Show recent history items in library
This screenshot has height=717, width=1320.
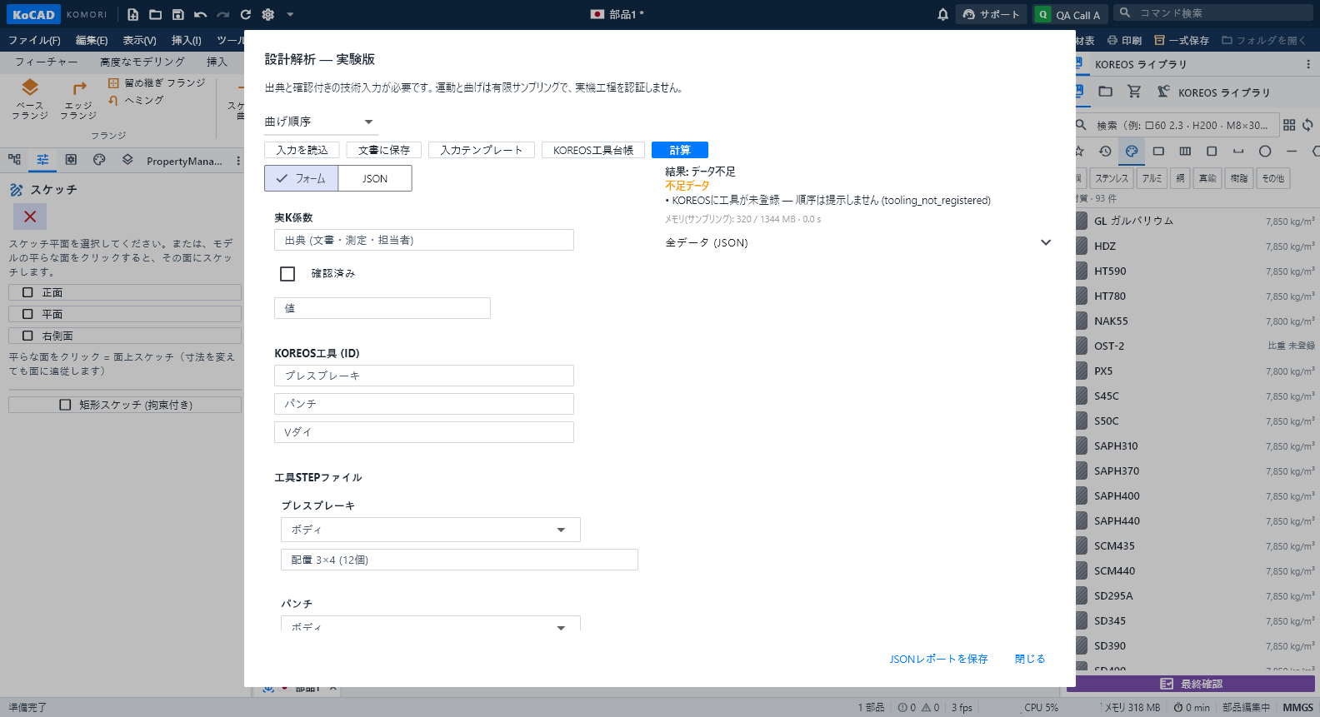[x=1105, y=151]
